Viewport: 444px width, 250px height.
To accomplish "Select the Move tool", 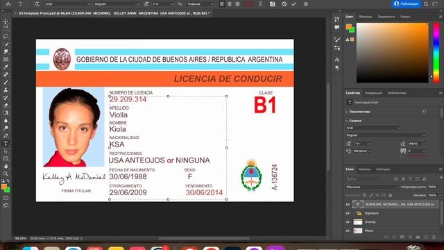I will click(x=6, y=22).
